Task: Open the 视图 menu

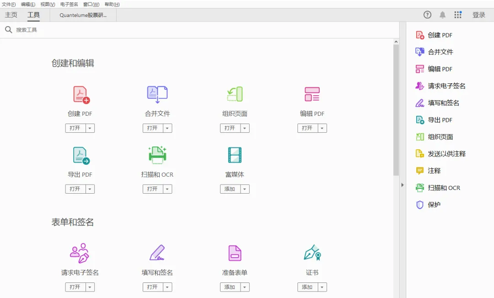Action: 48,5
